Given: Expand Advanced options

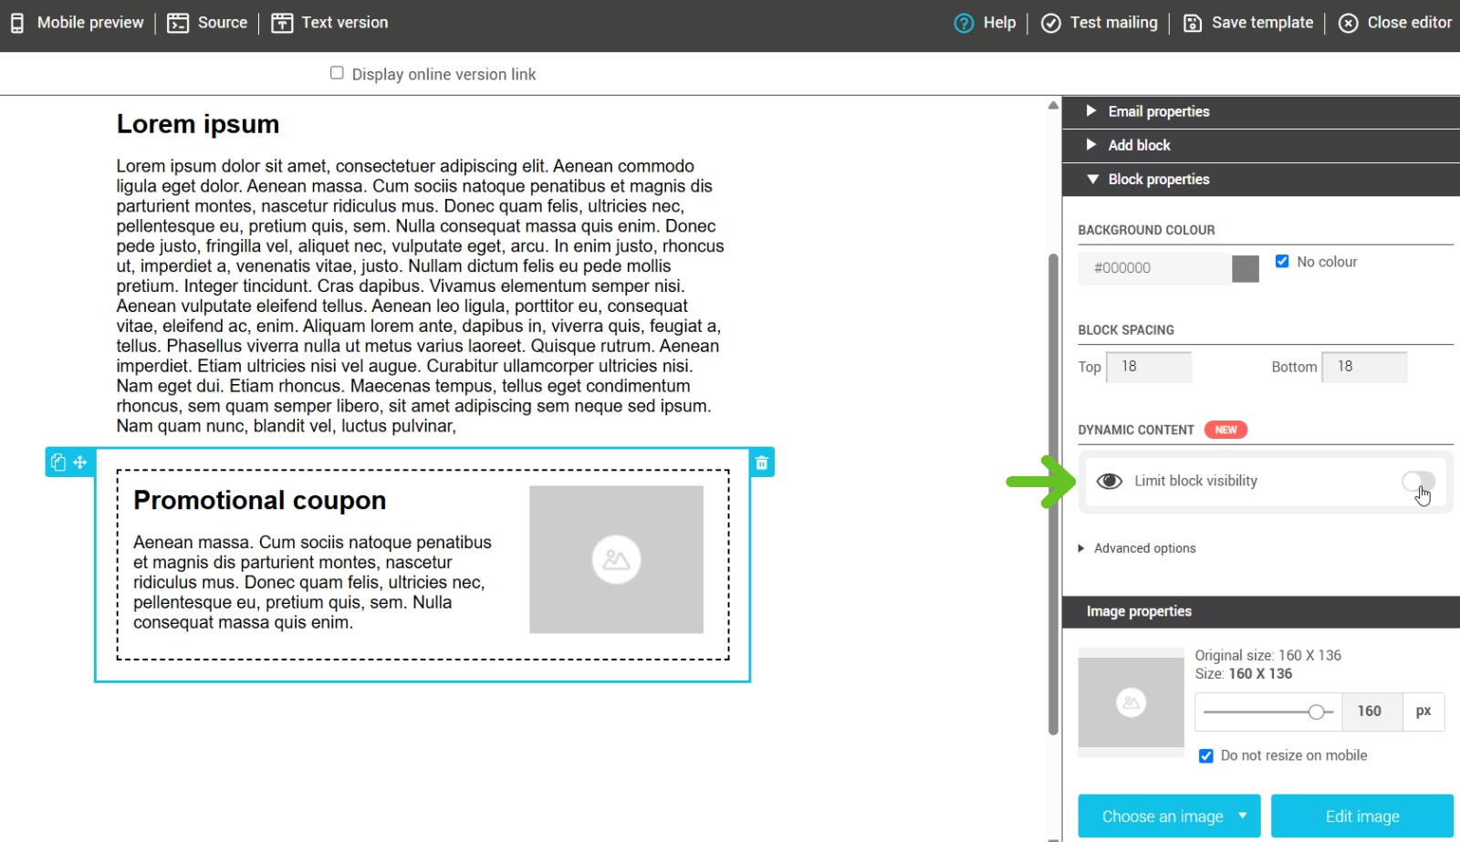Looking at the screenshot, I should click(1144, 548).
